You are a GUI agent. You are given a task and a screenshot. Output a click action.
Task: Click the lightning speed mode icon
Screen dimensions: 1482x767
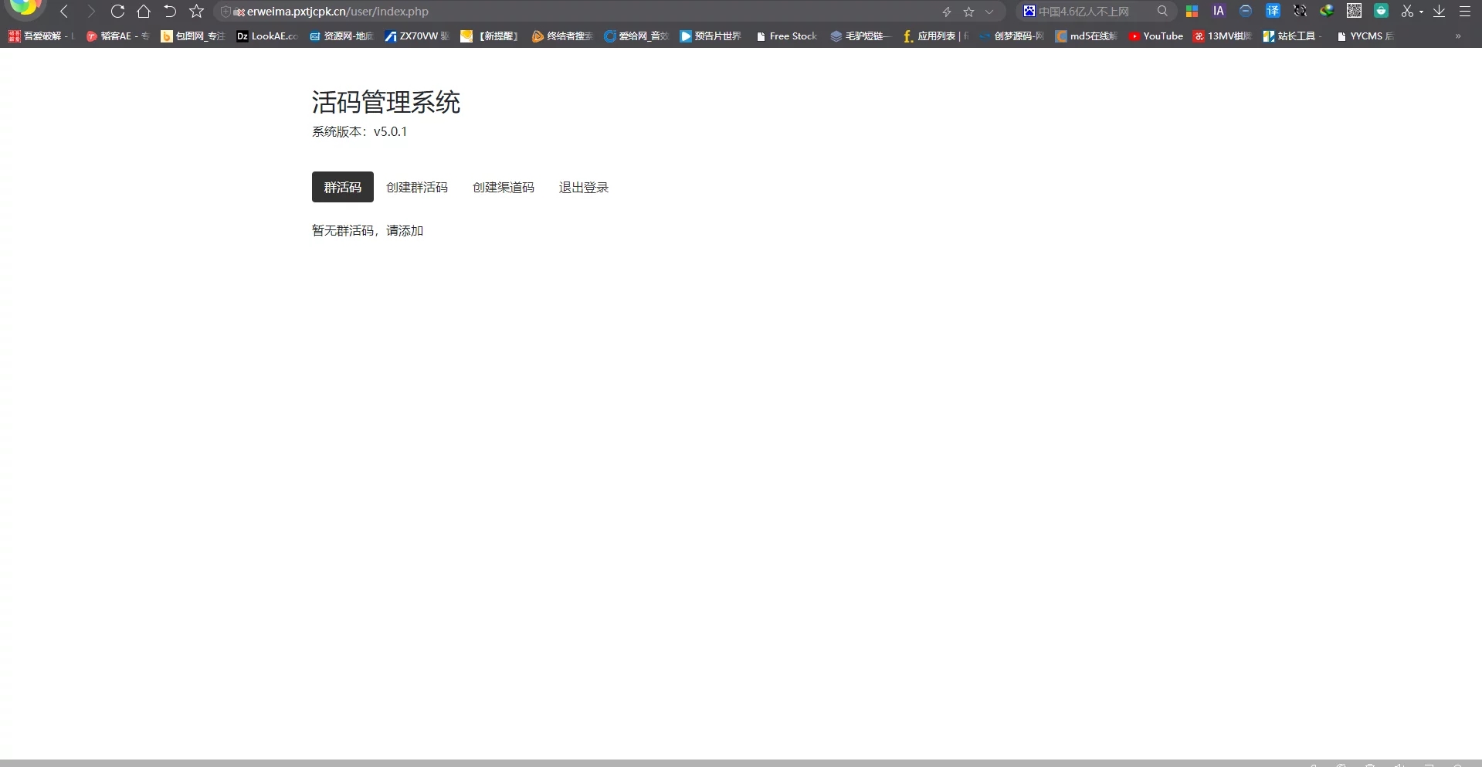point(946,12)
